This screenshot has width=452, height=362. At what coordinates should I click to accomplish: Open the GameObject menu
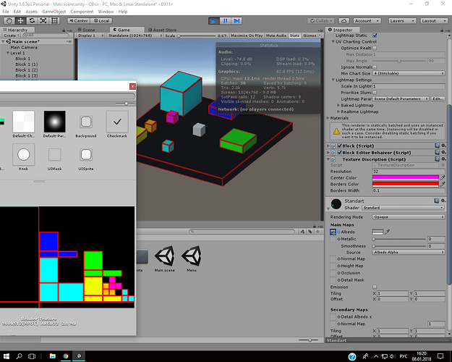tap(54, 12)
